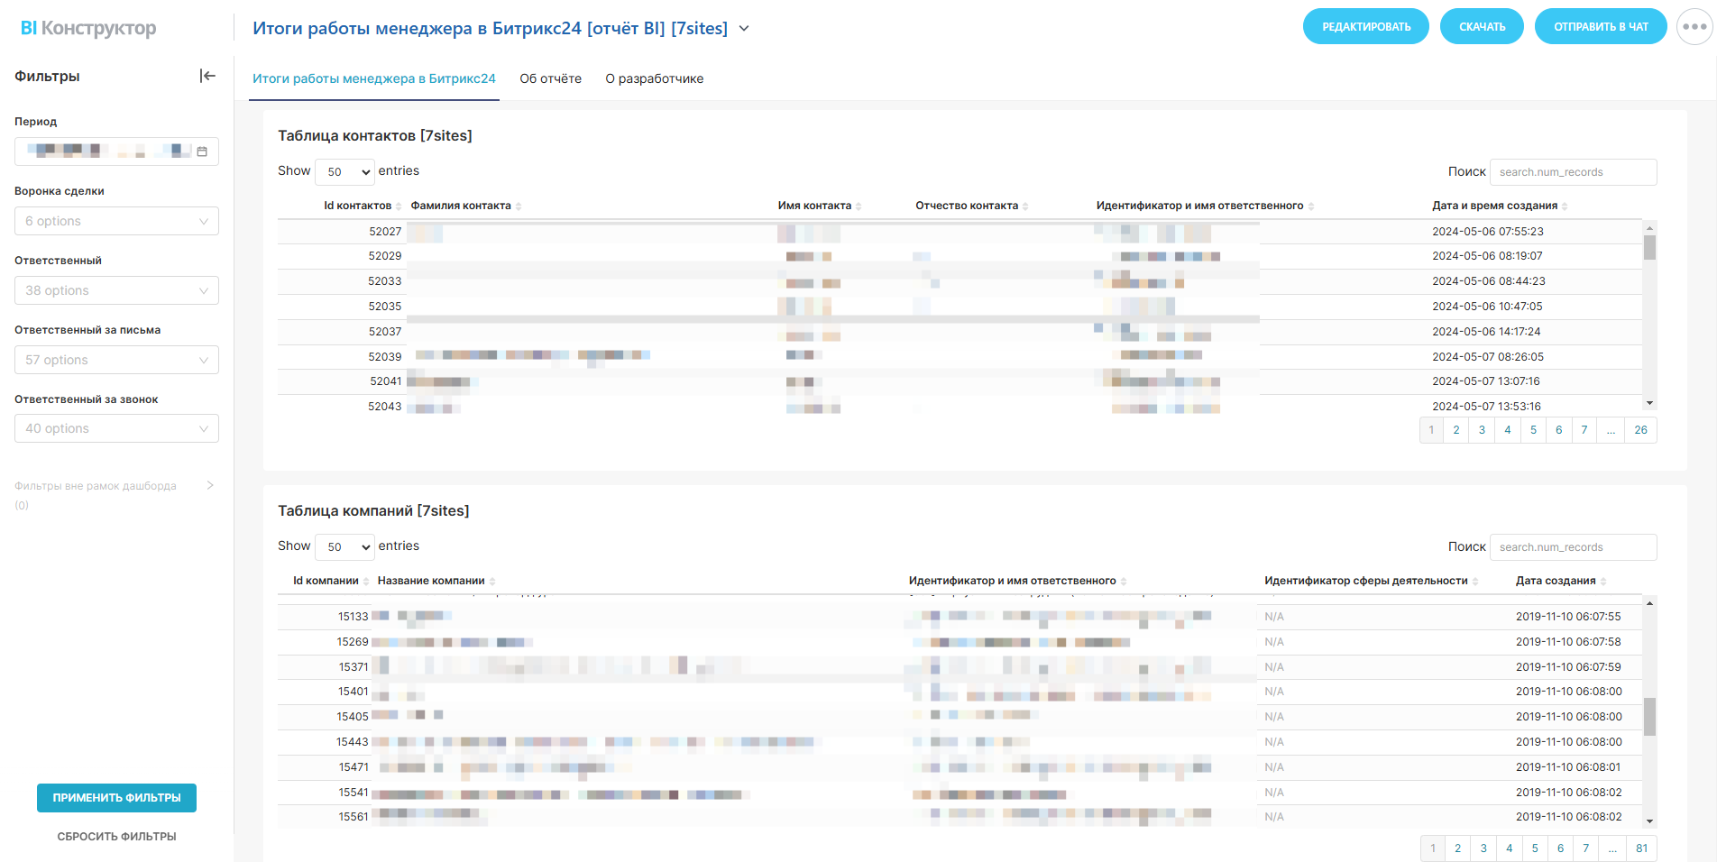Click the РЕДАКТИРОВАТЬ button
Screen dimensions: 1717x862
coord(1366,26)
